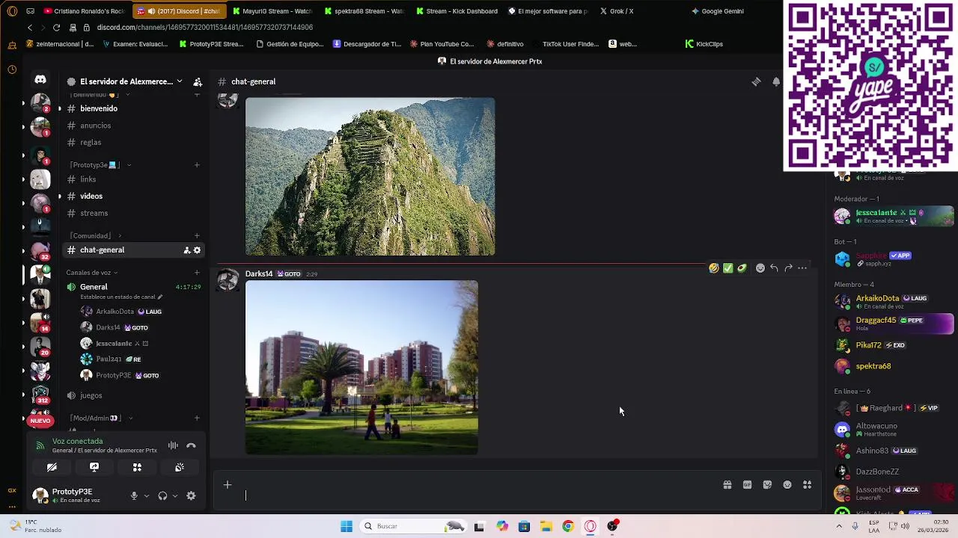The image size is (958, 538).
Task: Open add reaction smiley on message
Action: [x=760, y=268]
